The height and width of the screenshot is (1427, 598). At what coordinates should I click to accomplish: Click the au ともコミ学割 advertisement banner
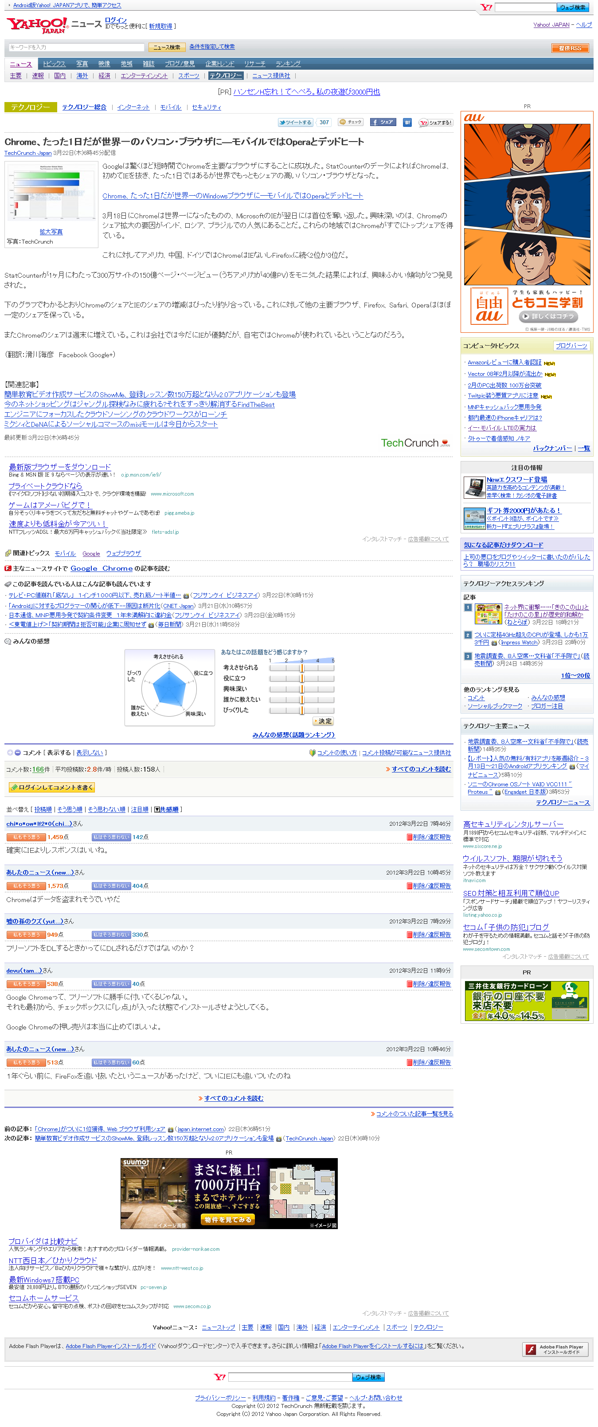click(x=527, y=222)
